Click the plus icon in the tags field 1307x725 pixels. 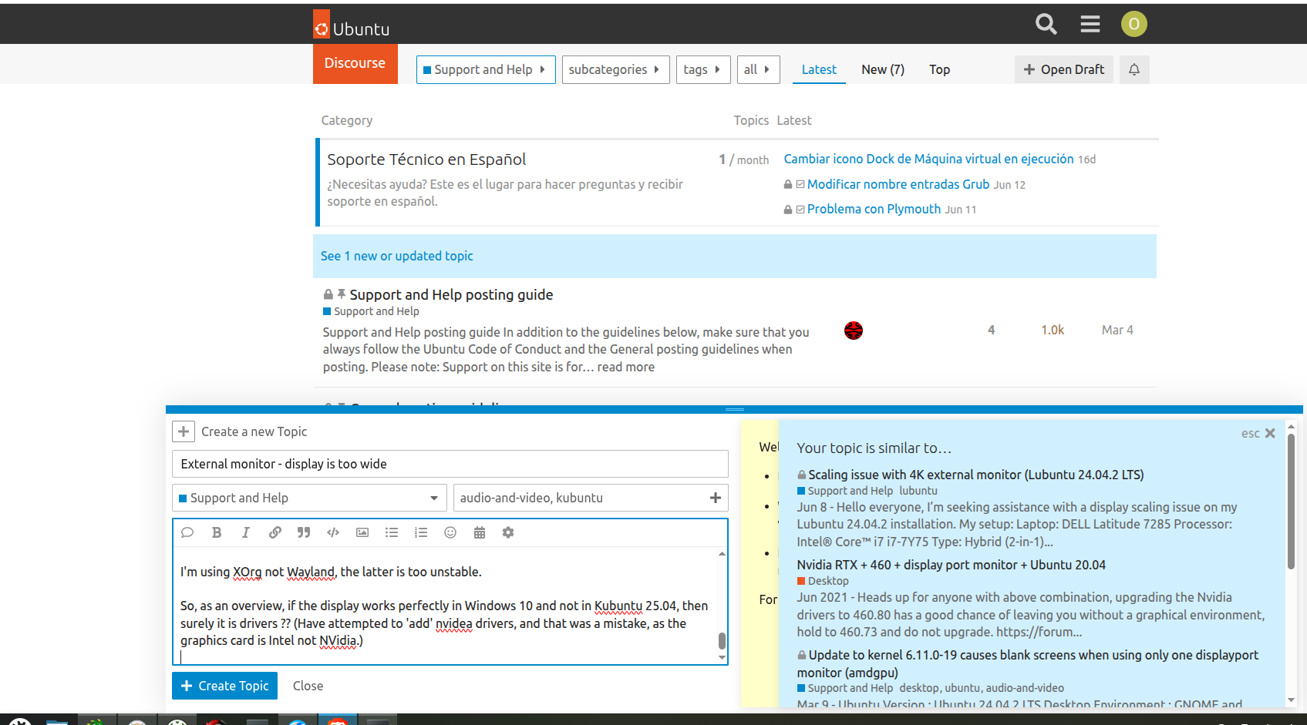pyautogui.click(x=716, y=498)
